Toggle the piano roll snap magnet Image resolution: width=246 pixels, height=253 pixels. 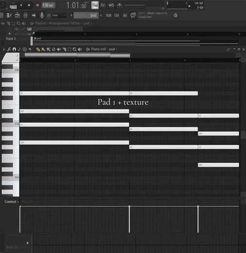(14, 49)
